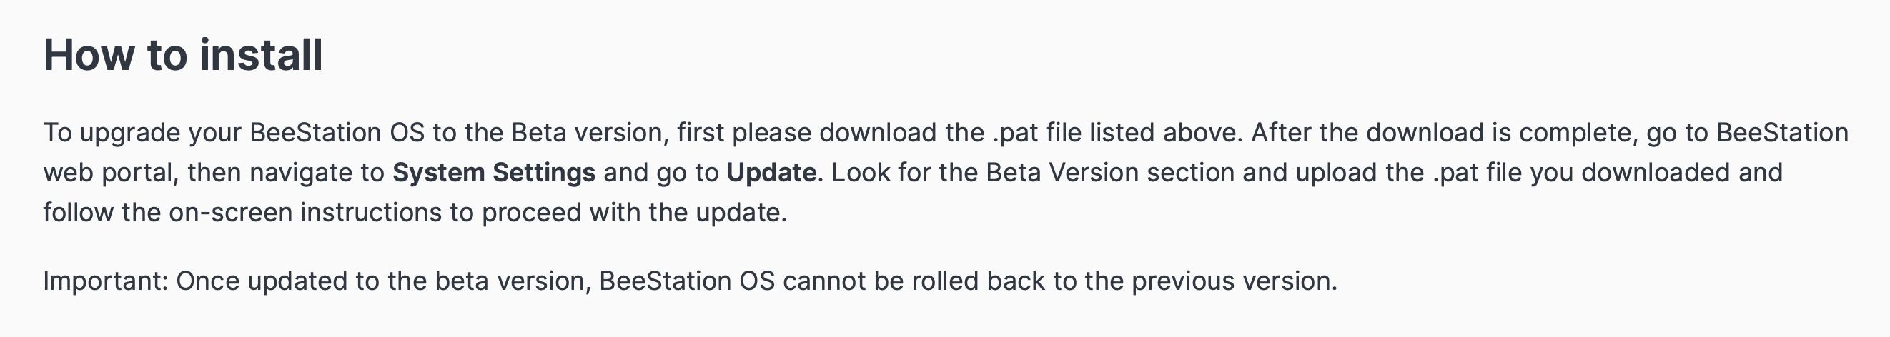Click the "How to install" heading
The width and height of the screenshot is (1890, 337).
(x=183, y=55)
